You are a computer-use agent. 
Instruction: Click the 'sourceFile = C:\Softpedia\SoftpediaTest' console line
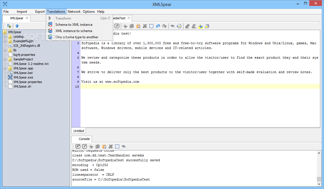click(x=111, y=180)
